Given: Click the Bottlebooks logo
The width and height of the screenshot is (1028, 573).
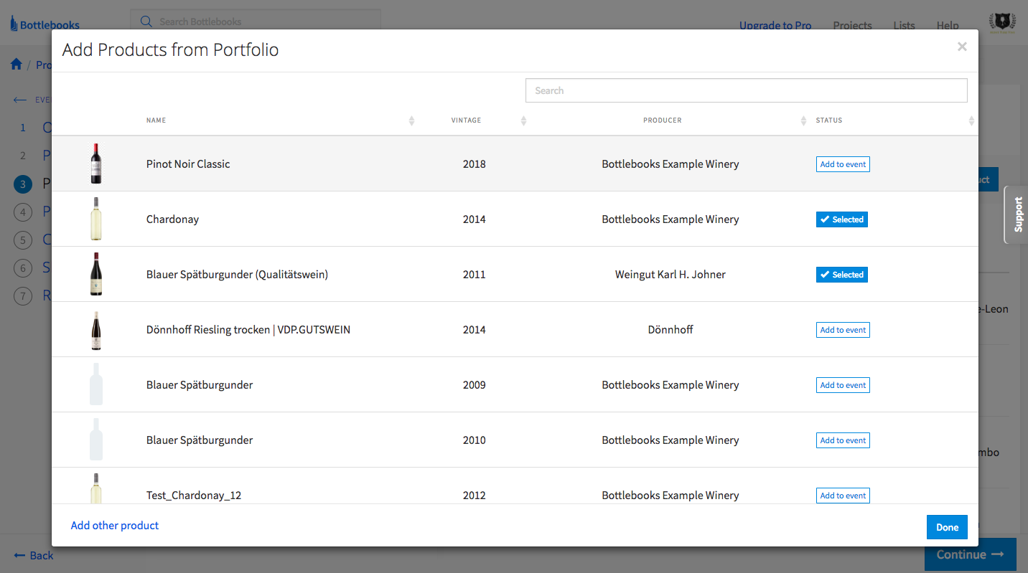Looking at the screenshot, I should click(45, 25).
